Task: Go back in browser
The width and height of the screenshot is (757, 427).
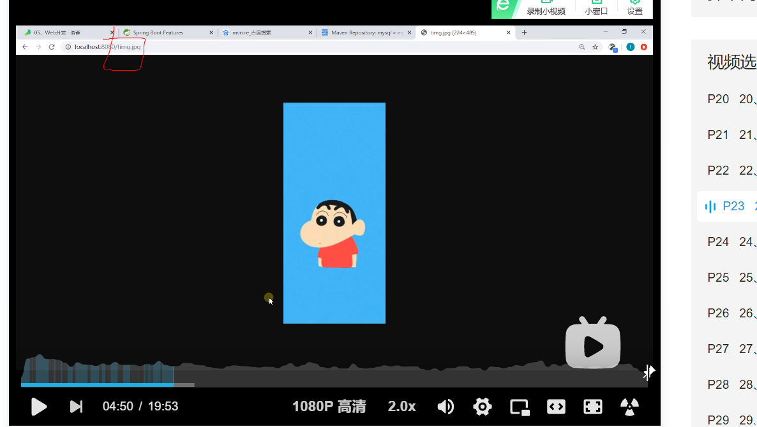Action: tap(25, 47)
